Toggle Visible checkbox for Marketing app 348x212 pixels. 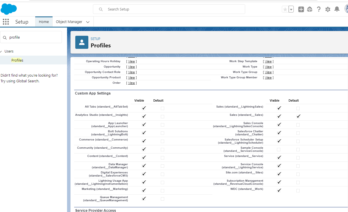144,190
